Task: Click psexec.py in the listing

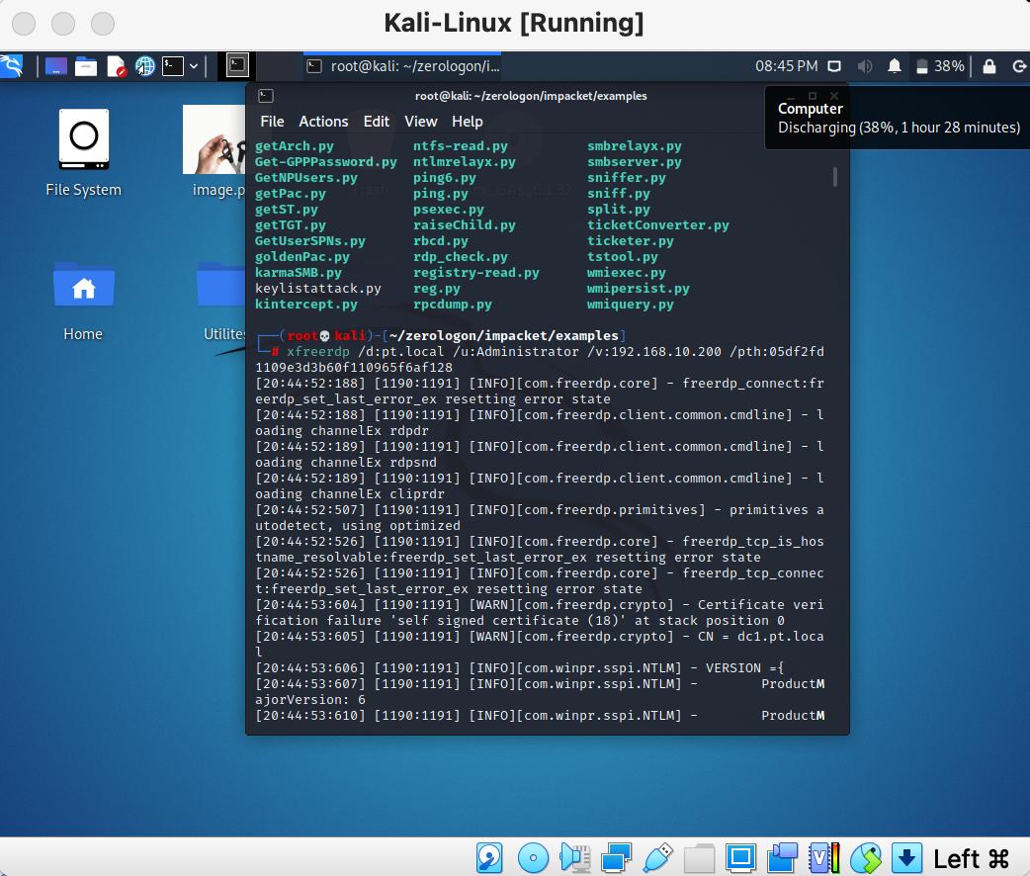Action: click(449, 209)
